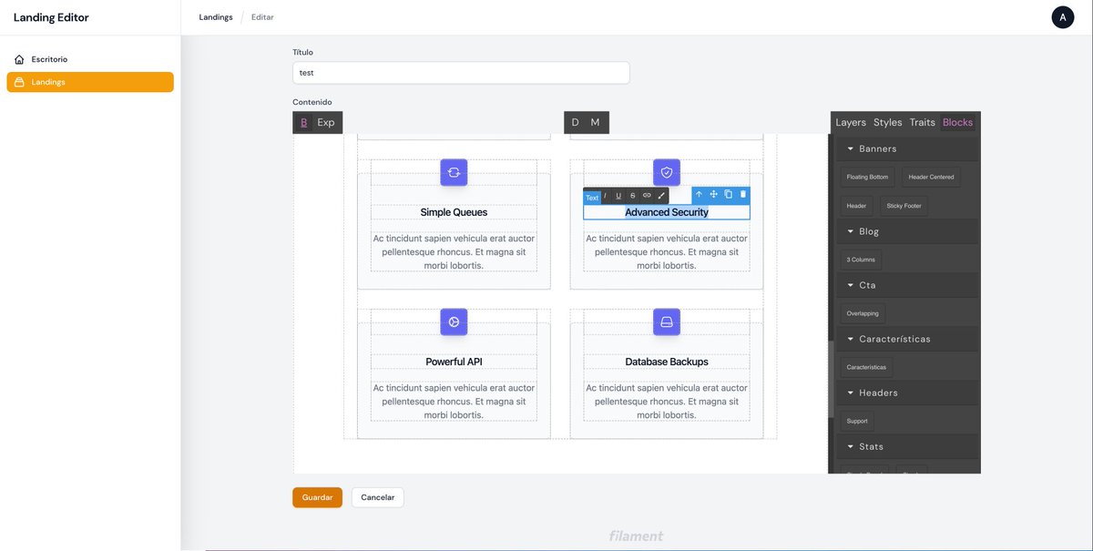Toggle component borders with B button
Image resolution: width=1093 pixels, height=551 pixels.
(x=304, y=122)
